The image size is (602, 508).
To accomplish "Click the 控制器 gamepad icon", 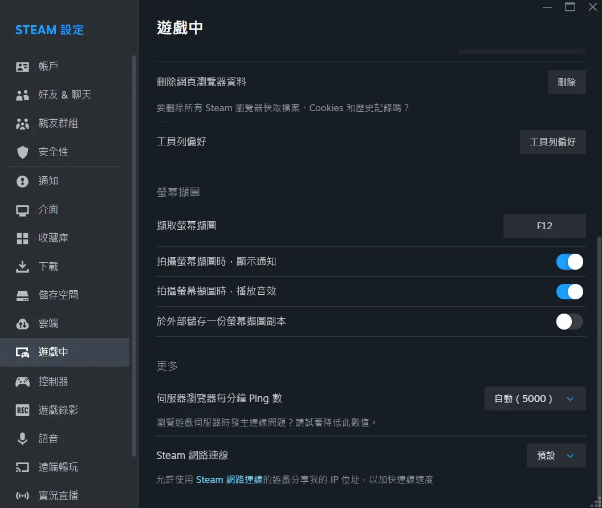I will click(x=22, y=381).
